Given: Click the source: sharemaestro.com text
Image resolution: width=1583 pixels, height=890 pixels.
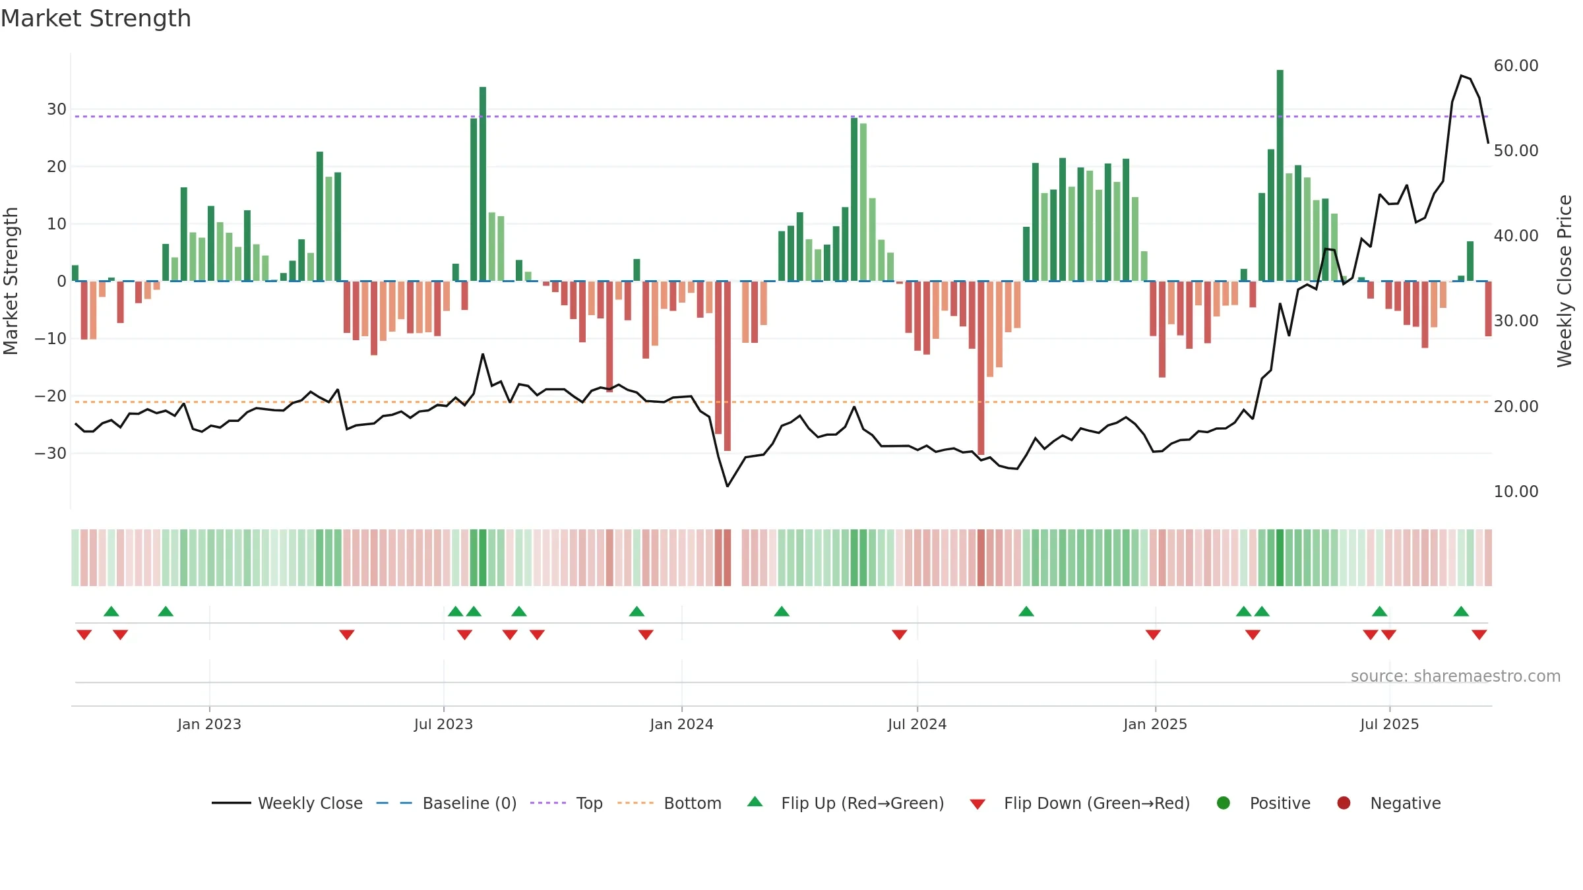Looking at the screenshot, I should tap(1456, 676).
